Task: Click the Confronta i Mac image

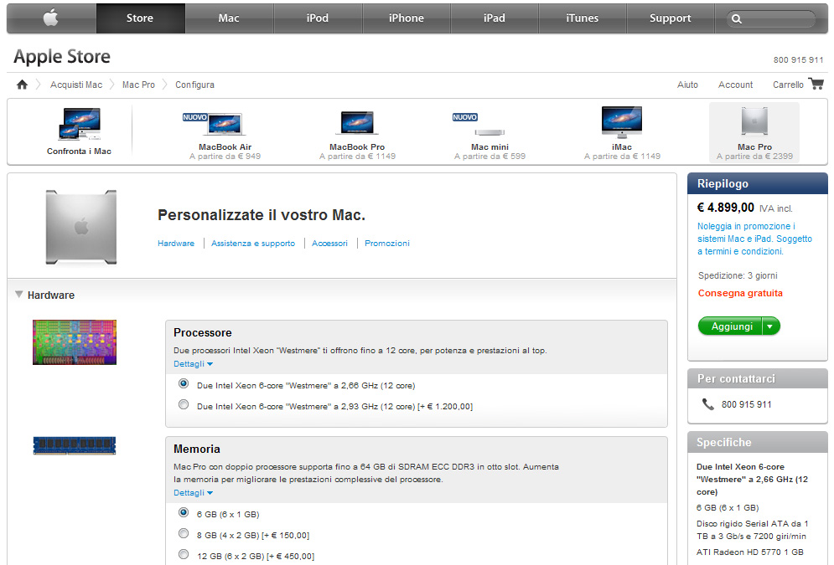Action: click(x=80, y=124)
